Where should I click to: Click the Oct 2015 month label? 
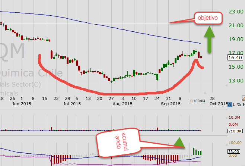[x=219, y=104]
